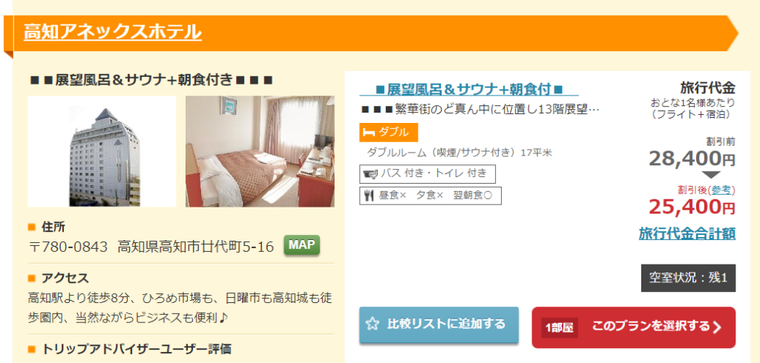Viewport: 760px width, 363px height.
Task: Click the 空室状況：残1 availability badge
Action: point(688,278)
